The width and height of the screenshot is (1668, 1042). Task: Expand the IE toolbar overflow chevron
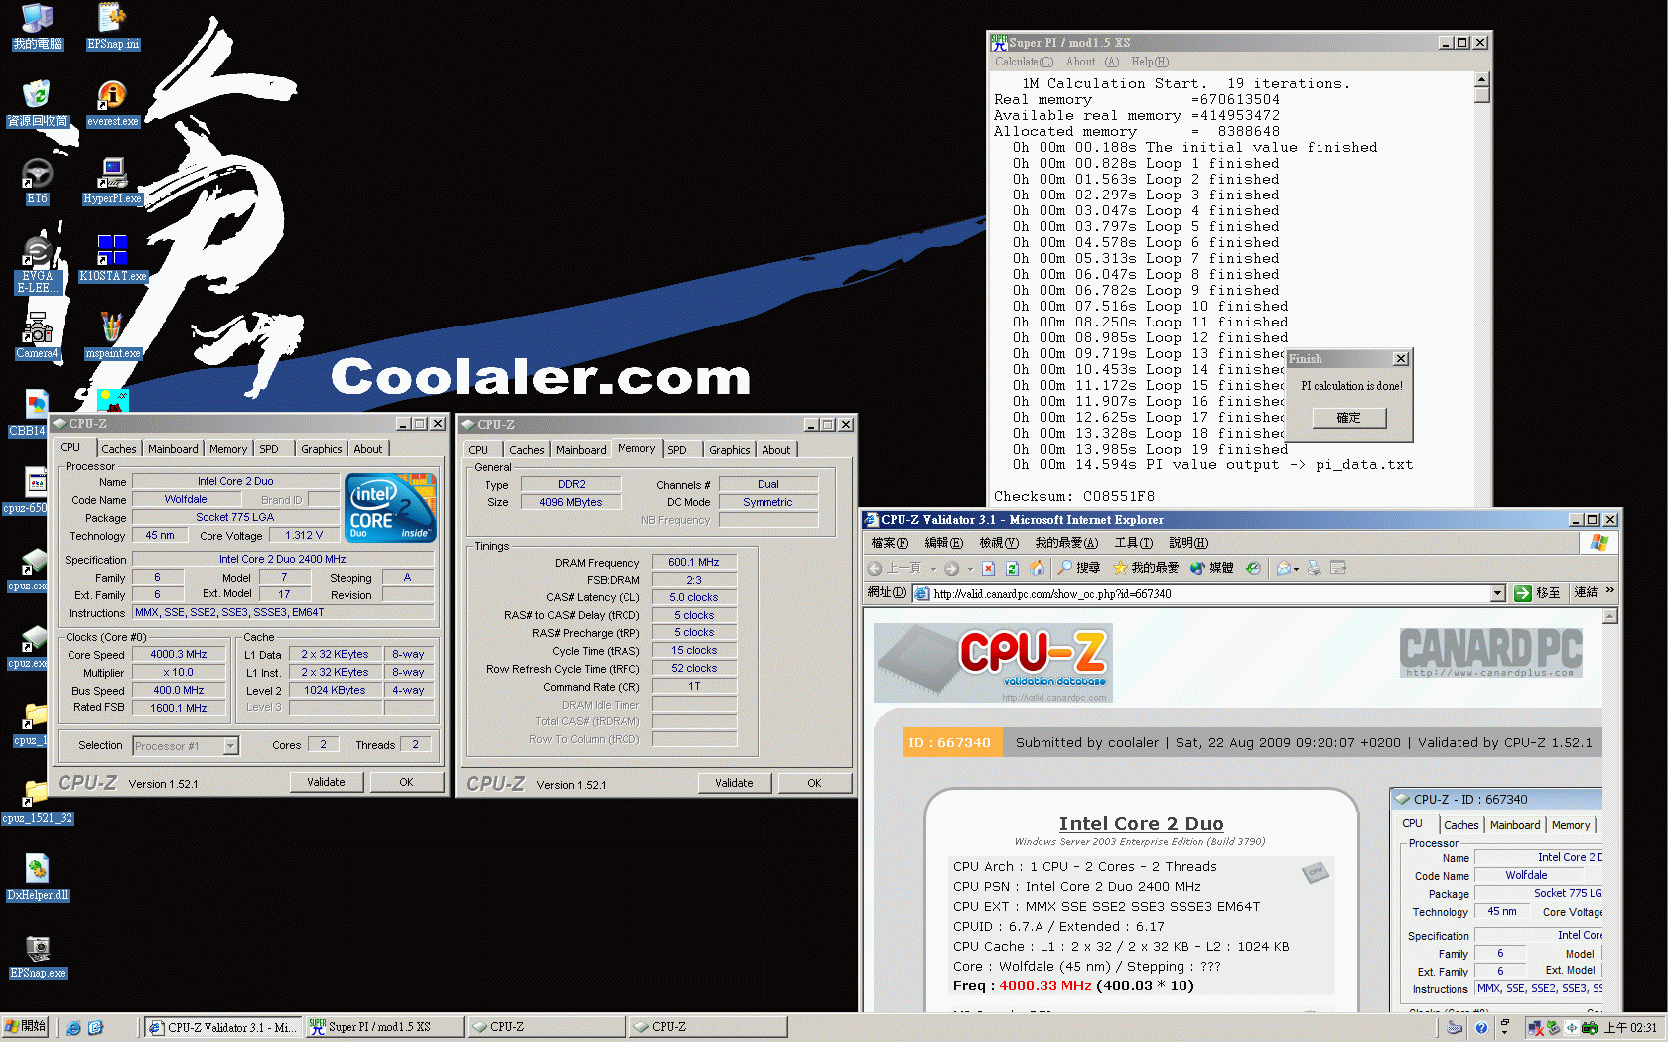coord(1609,591)
